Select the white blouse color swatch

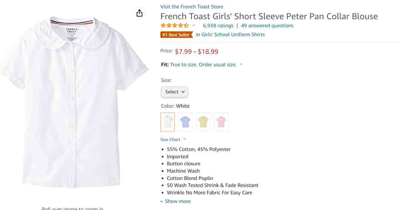168,122
